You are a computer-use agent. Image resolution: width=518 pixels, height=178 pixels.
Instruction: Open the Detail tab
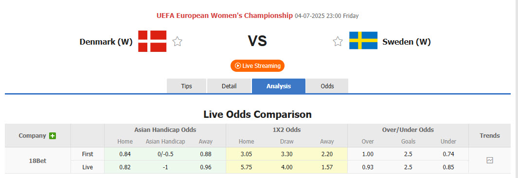229,86
